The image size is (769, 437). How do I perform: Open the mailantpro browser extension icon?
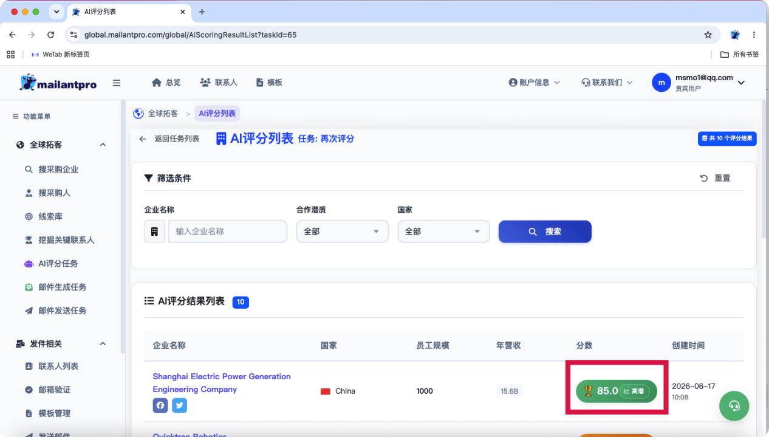734,35
